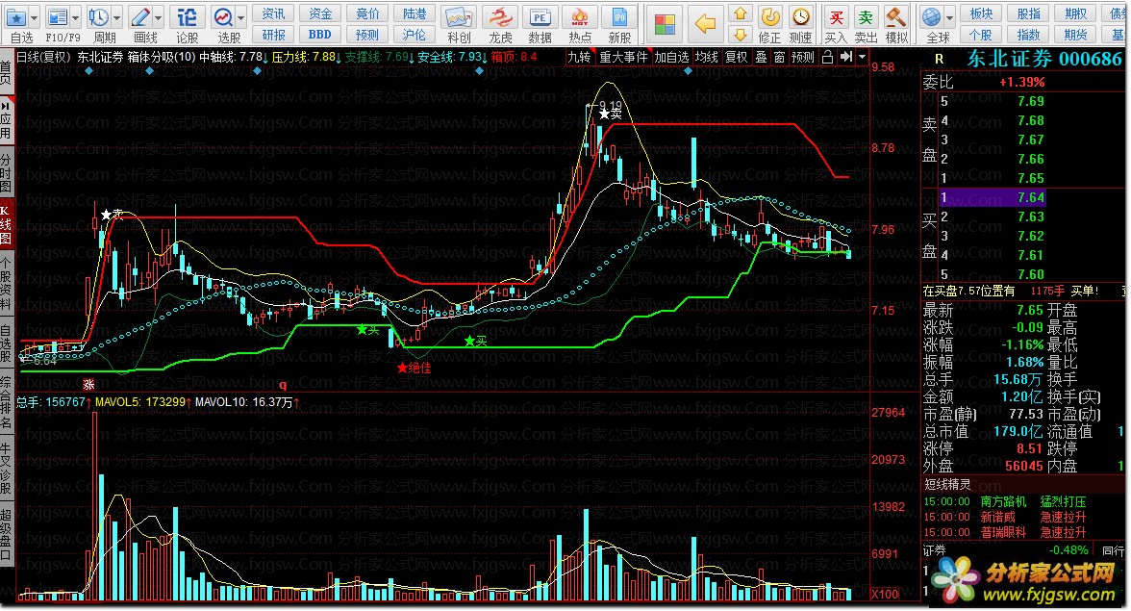Open the 模拟 simulated trading gavel icon
This screenshot has width=1131, height=611.
pos(896,17)
